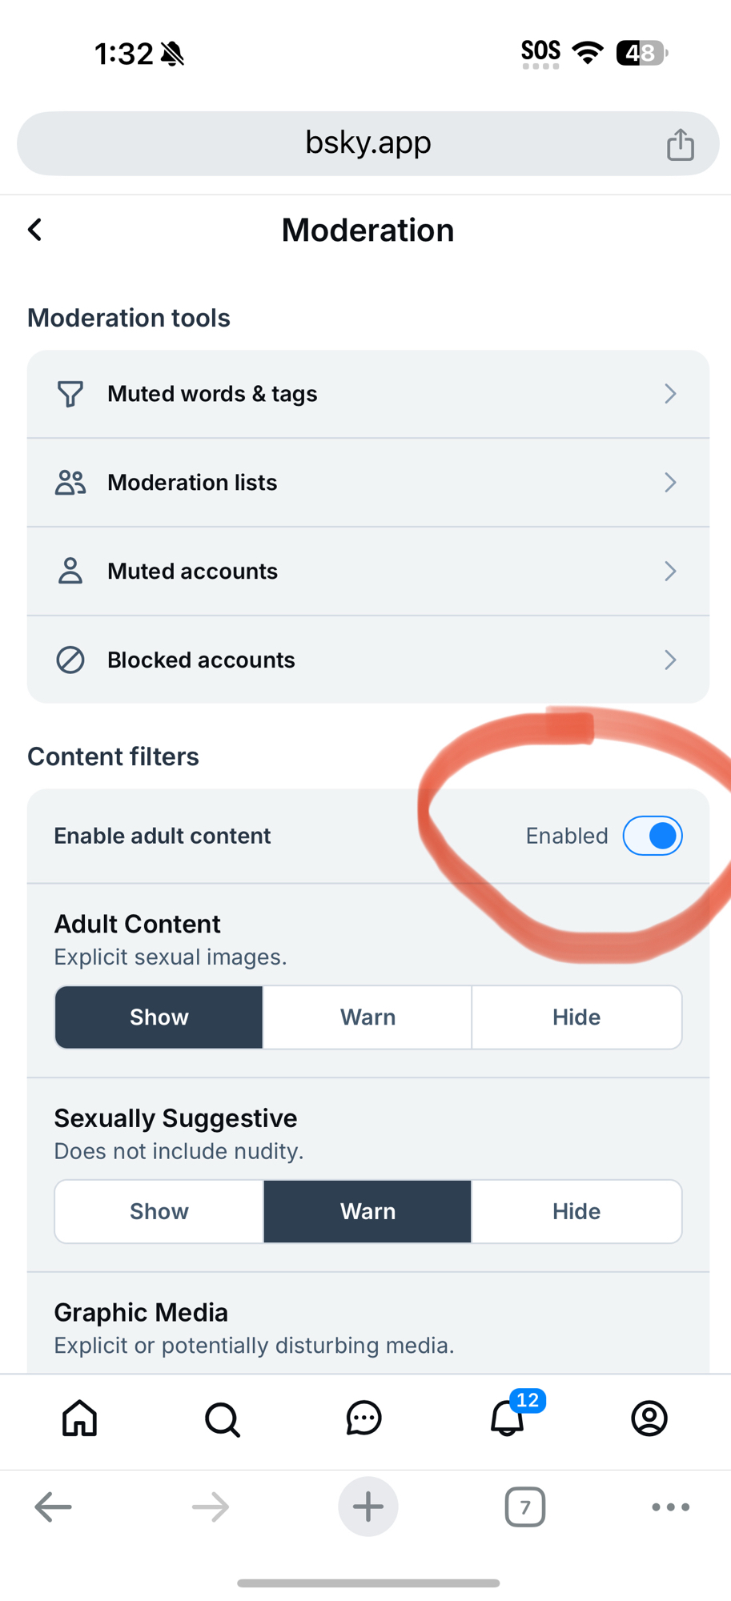Open the Search magnifier icon
Image resolution: width=731 pixels, height=1601 pixels.
pos(222,1419)
